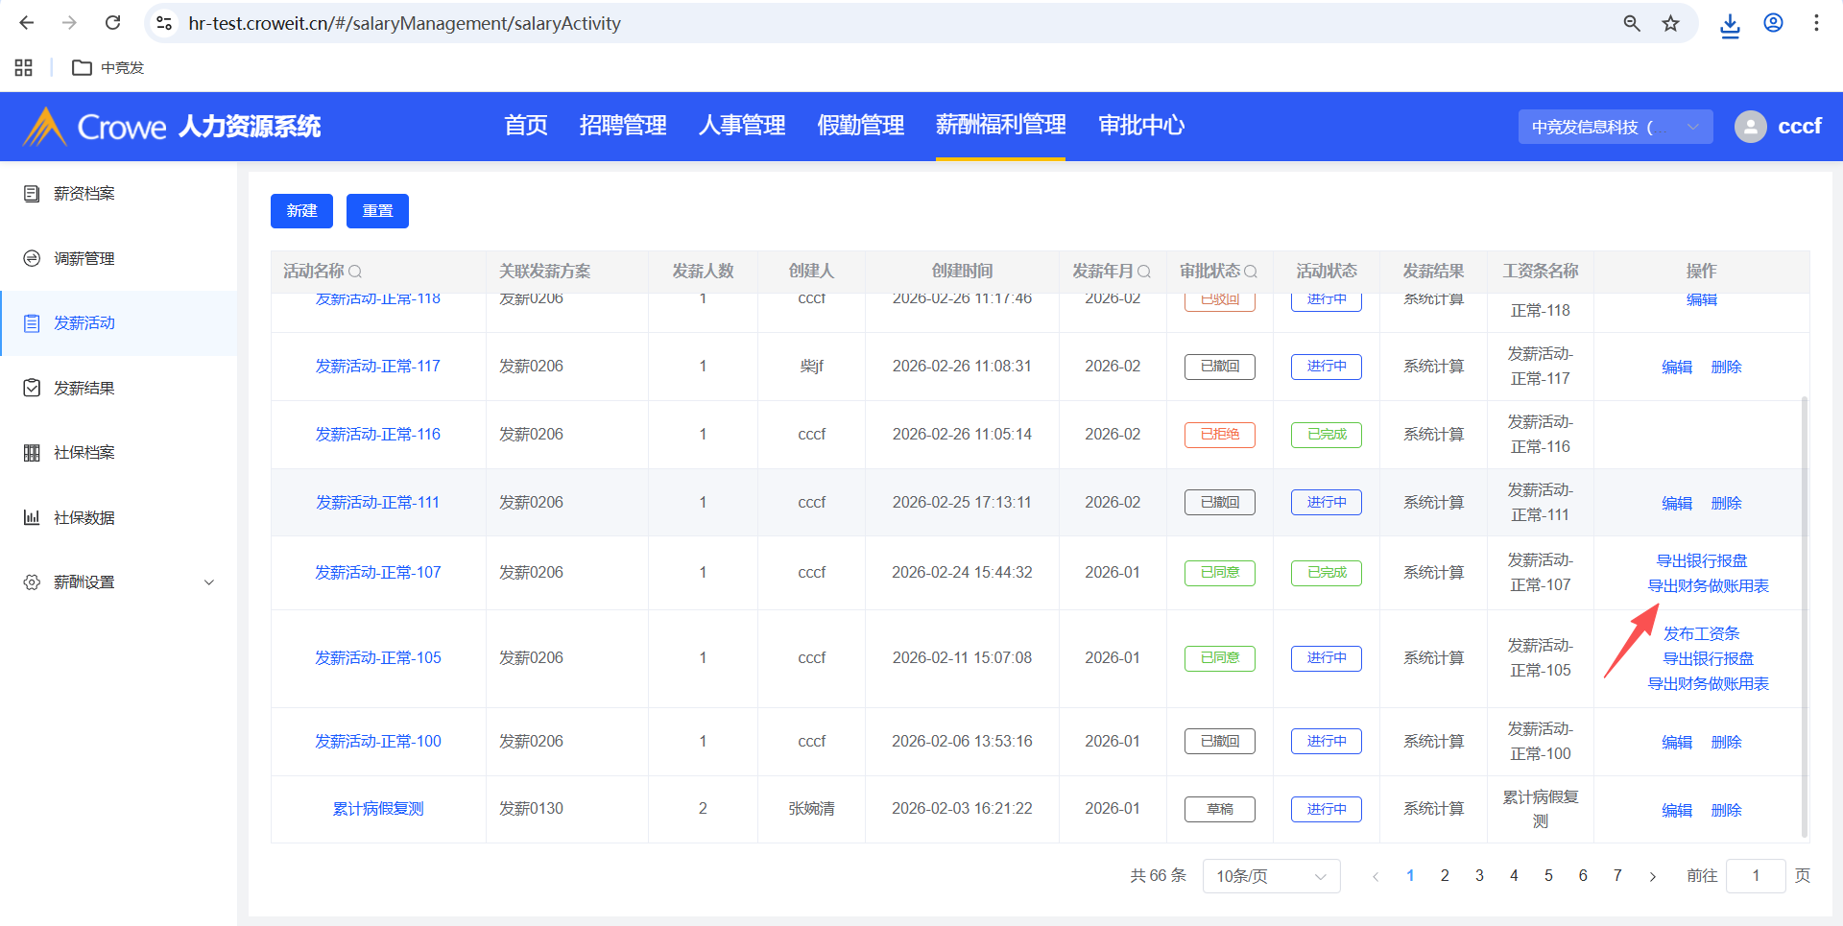Image resolution: width=1843 pixels, height=926 pixels.
Task: Click the search icon beside 审批状态 header
Action: point(1250,272)
